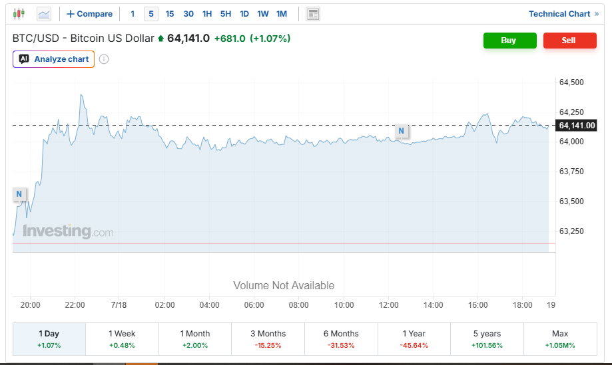This screenshot has height=365, width=612.
Task: Open news marker N near 12:00
Action: pos(402,131)
